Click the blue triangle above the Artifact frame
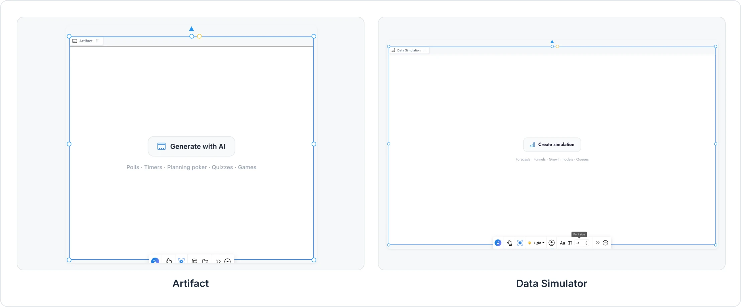Screen dimensions: 741x307 [x=192, y=29]
